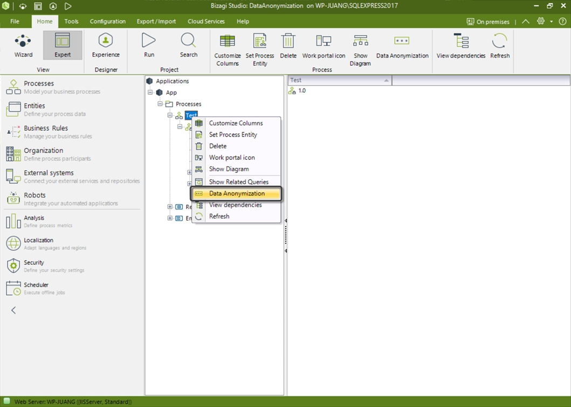Select the Applications root tree item

click(x=168, y=81)
